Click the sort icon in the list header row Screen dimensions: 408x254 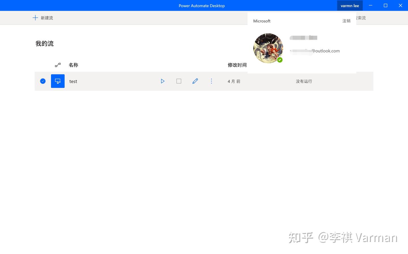point(58,65)
